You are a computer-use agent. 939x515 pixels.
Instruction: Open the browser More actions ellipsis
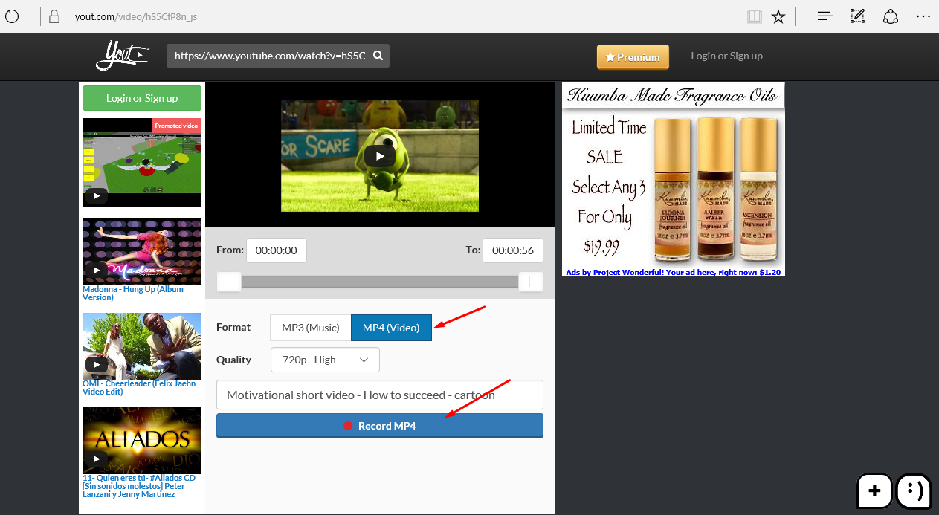click(923, 16)
